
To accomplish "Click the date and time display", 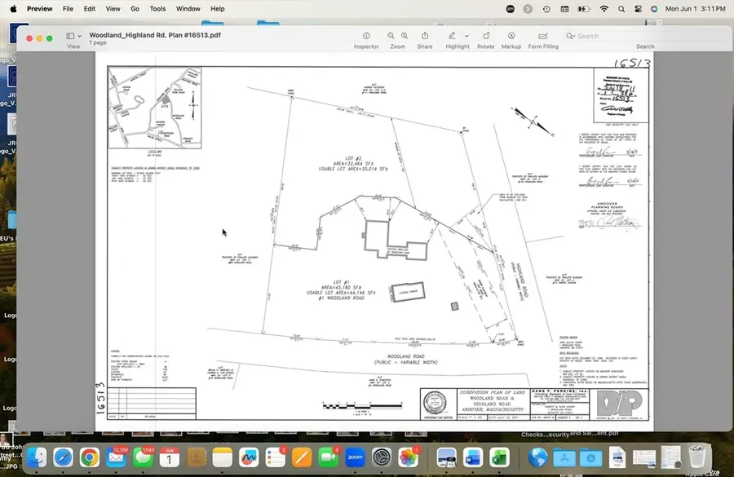I will (x=695, y=8).
